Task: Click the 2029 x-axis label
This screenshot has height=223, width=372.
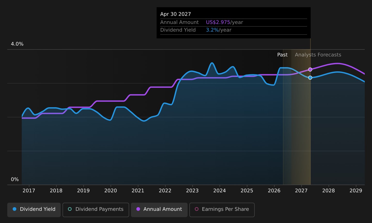Action: (x=356, y=191)
